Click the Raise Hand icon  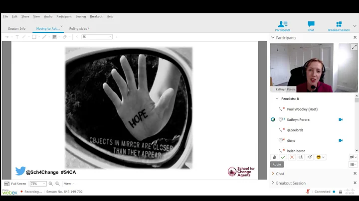click(x=274, y=157)
